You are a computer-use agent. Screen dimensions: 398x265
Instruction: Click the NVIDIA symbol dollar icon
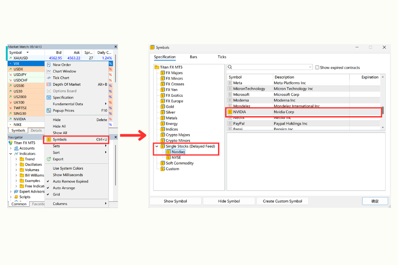click(230, 112)
